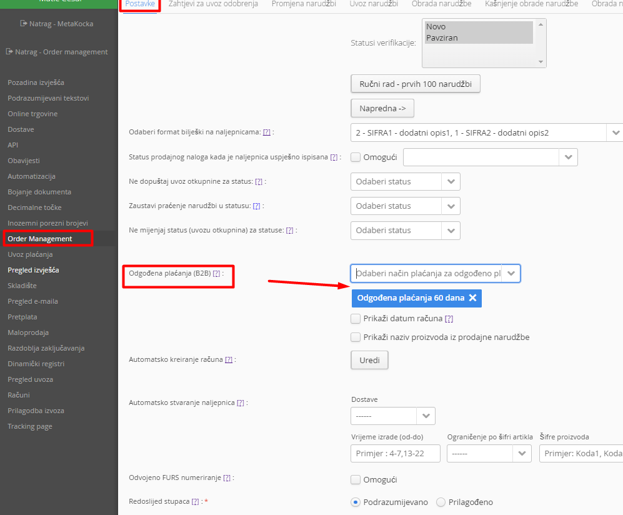Open Zahtjevi za uvoz odobrenja tab
This screenshot has width=623, height=515.
click(x=213, y=4)
